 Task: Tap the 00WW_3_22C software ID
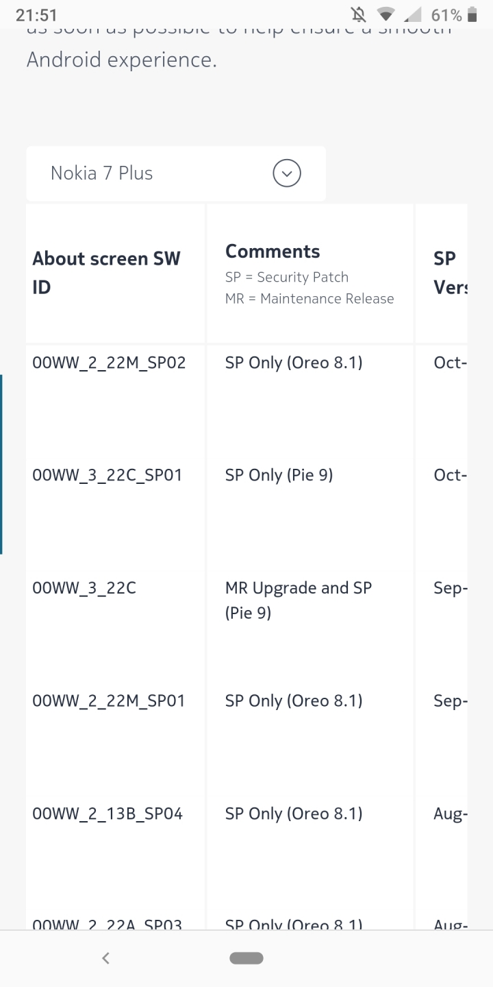(84, 588)
